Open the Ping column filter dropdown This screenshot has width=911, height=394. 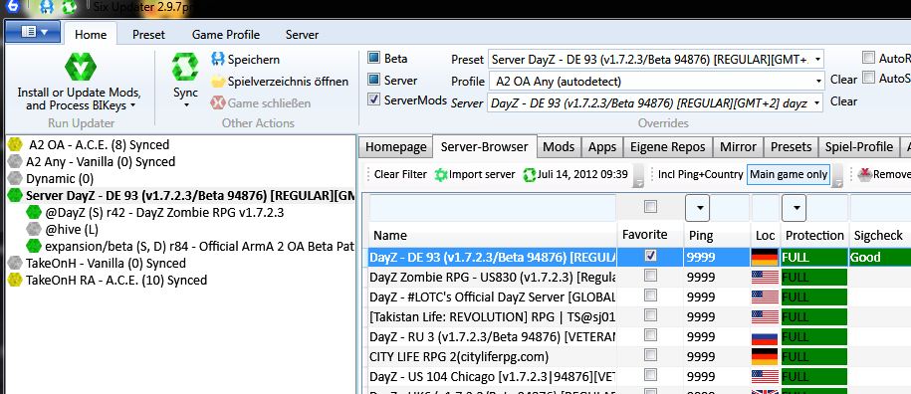tap(697, 208)
